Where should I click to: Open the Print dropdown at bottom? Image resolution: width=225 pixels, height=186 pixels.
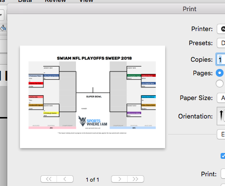(223, 174)
